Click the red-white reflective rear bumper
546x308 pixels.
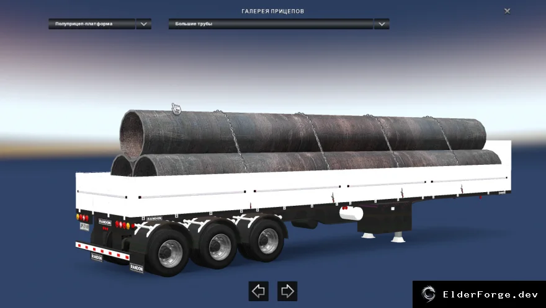(103, 250)
